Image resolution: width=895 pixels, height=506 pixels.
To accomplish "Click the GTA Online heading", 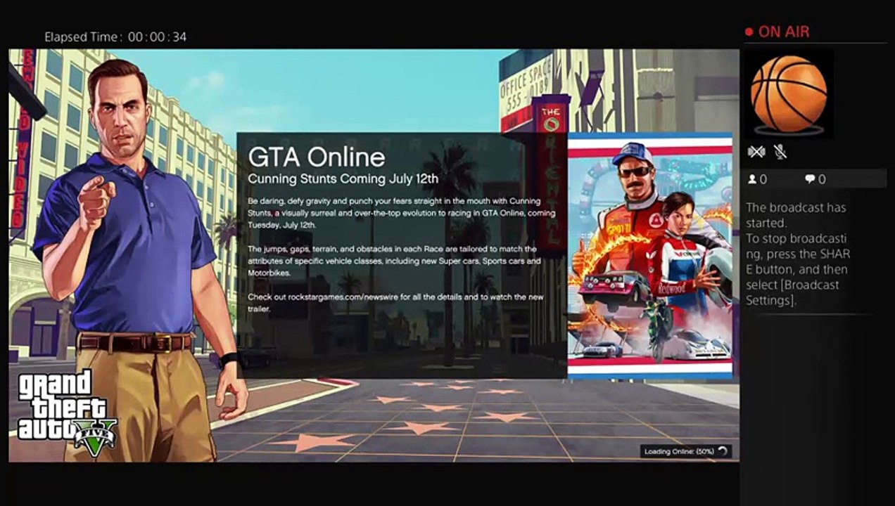I will click(x=317, y=157).
